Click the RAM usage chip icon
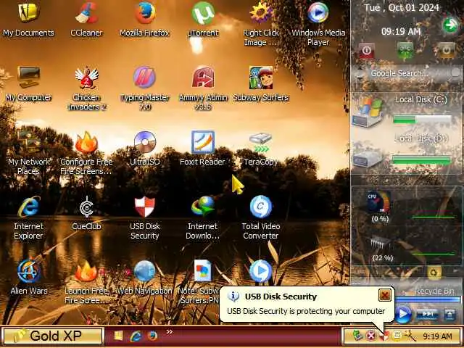464x348 pixels. pyautogui.click(x=380, y=244)
